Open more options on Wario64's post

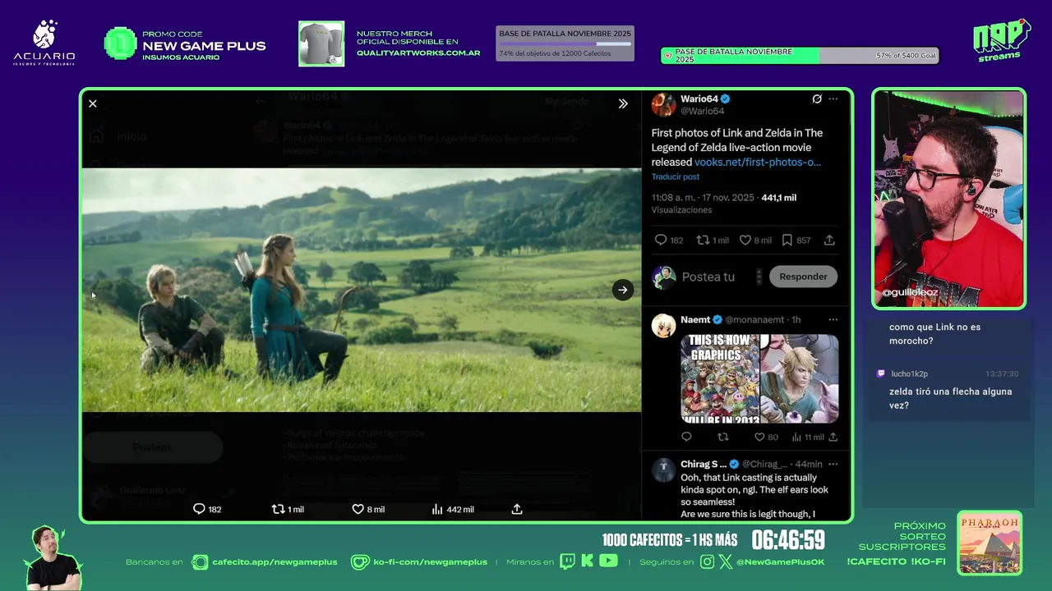point(833,99)
